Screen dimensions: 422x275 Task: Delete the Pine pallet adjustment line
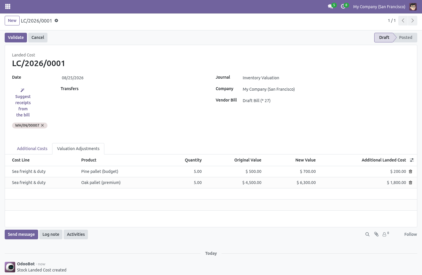click(411, 171)
